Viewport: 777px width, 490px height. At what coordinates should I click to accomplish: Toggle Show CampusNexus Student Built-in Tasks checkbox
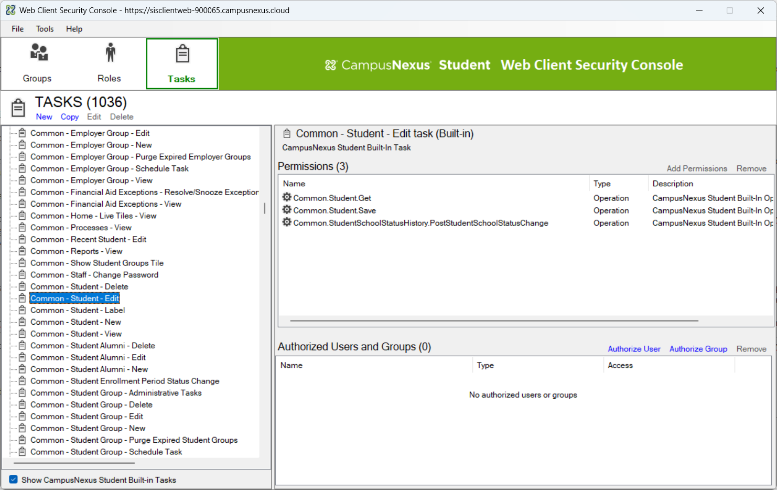(x=14, y=480)
